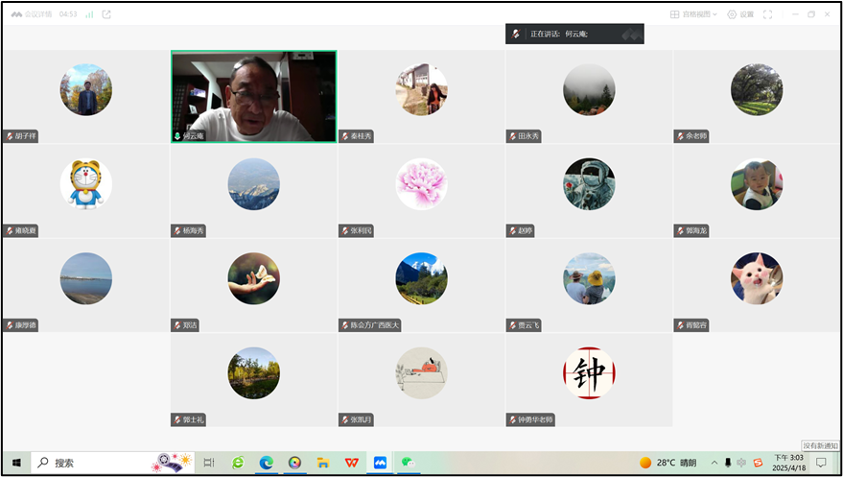The height and width of the screenshot is (477, 843).
Task: Switch to Tencent Meeting taskbar icon
Action: [380, 463]
